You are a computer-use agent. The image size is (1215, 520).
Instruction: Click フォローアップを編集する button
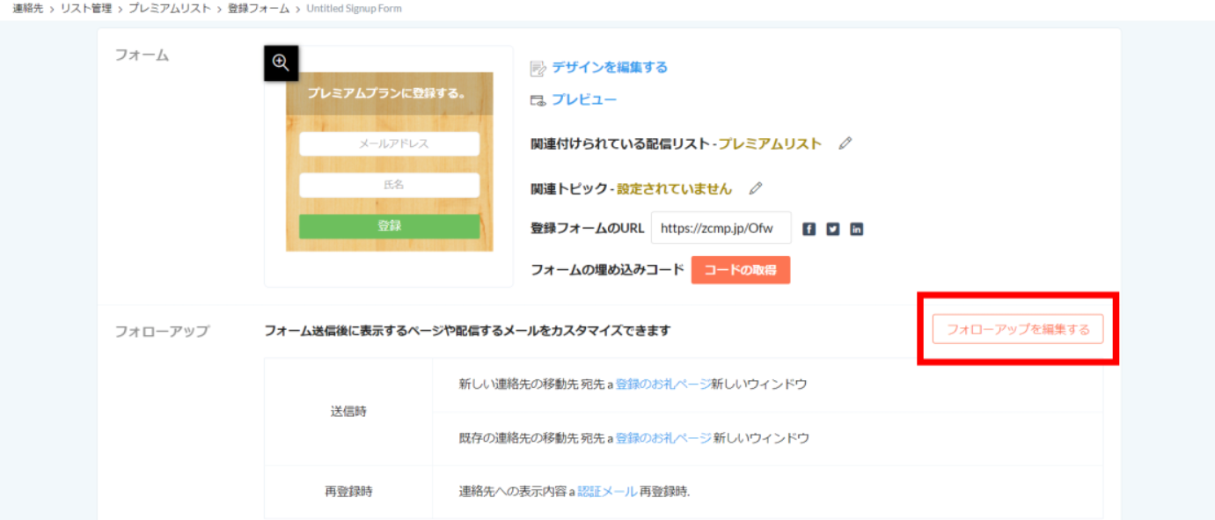pyautogui.click(x=1018, y=329)
